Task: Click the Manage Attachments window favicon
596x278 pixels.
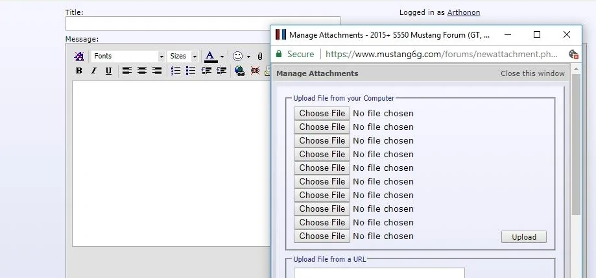Action: (281, 34)
